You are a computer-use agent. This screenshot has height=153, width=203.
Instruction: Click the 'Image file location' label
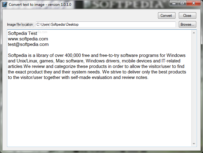[x=20, y=24]
